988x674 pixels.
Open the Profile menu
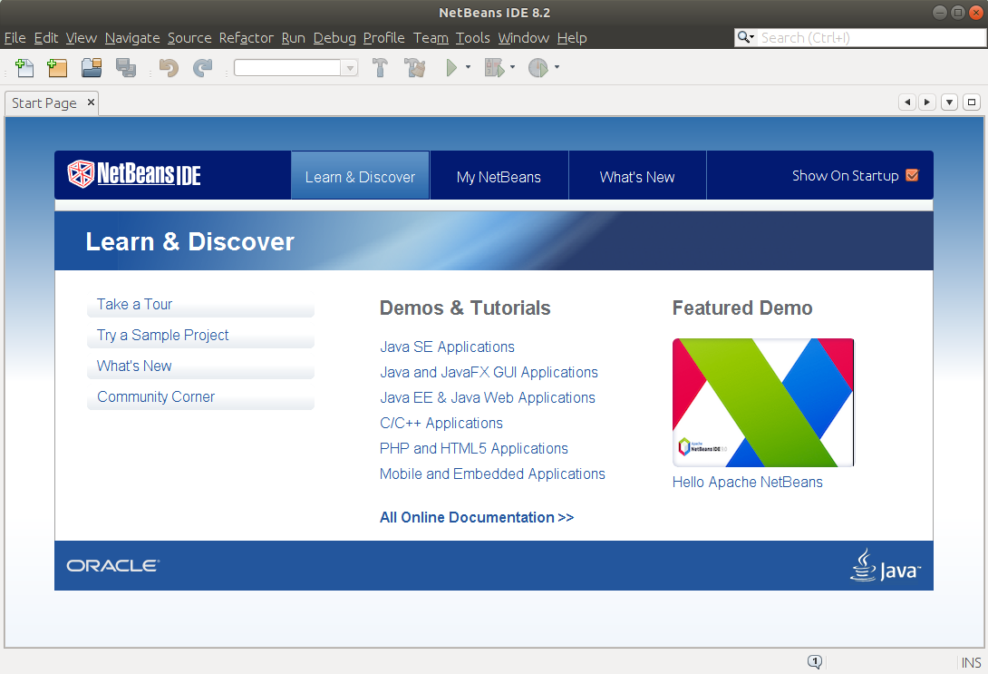(x=383, y=38)
